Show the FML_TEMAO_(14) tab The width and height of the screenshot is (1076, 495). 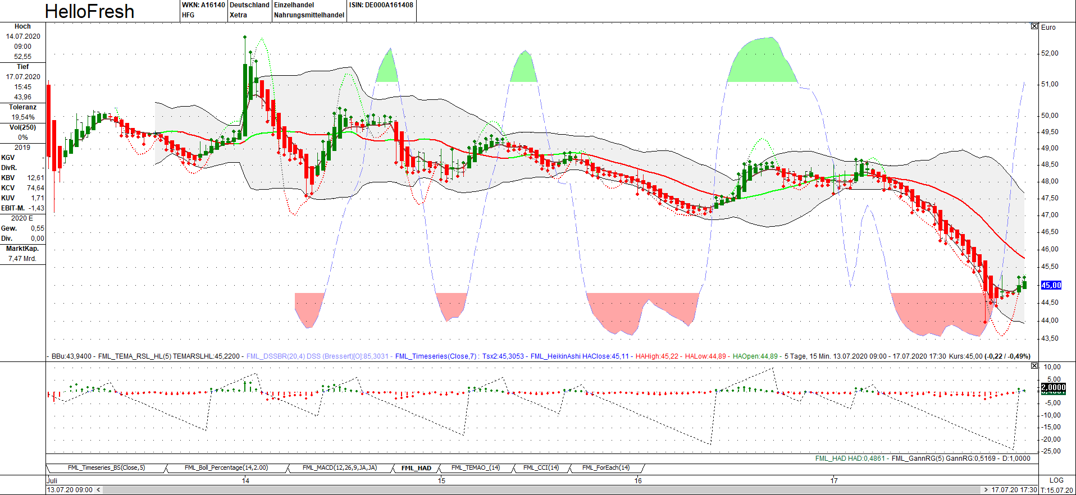coord(476,467)
